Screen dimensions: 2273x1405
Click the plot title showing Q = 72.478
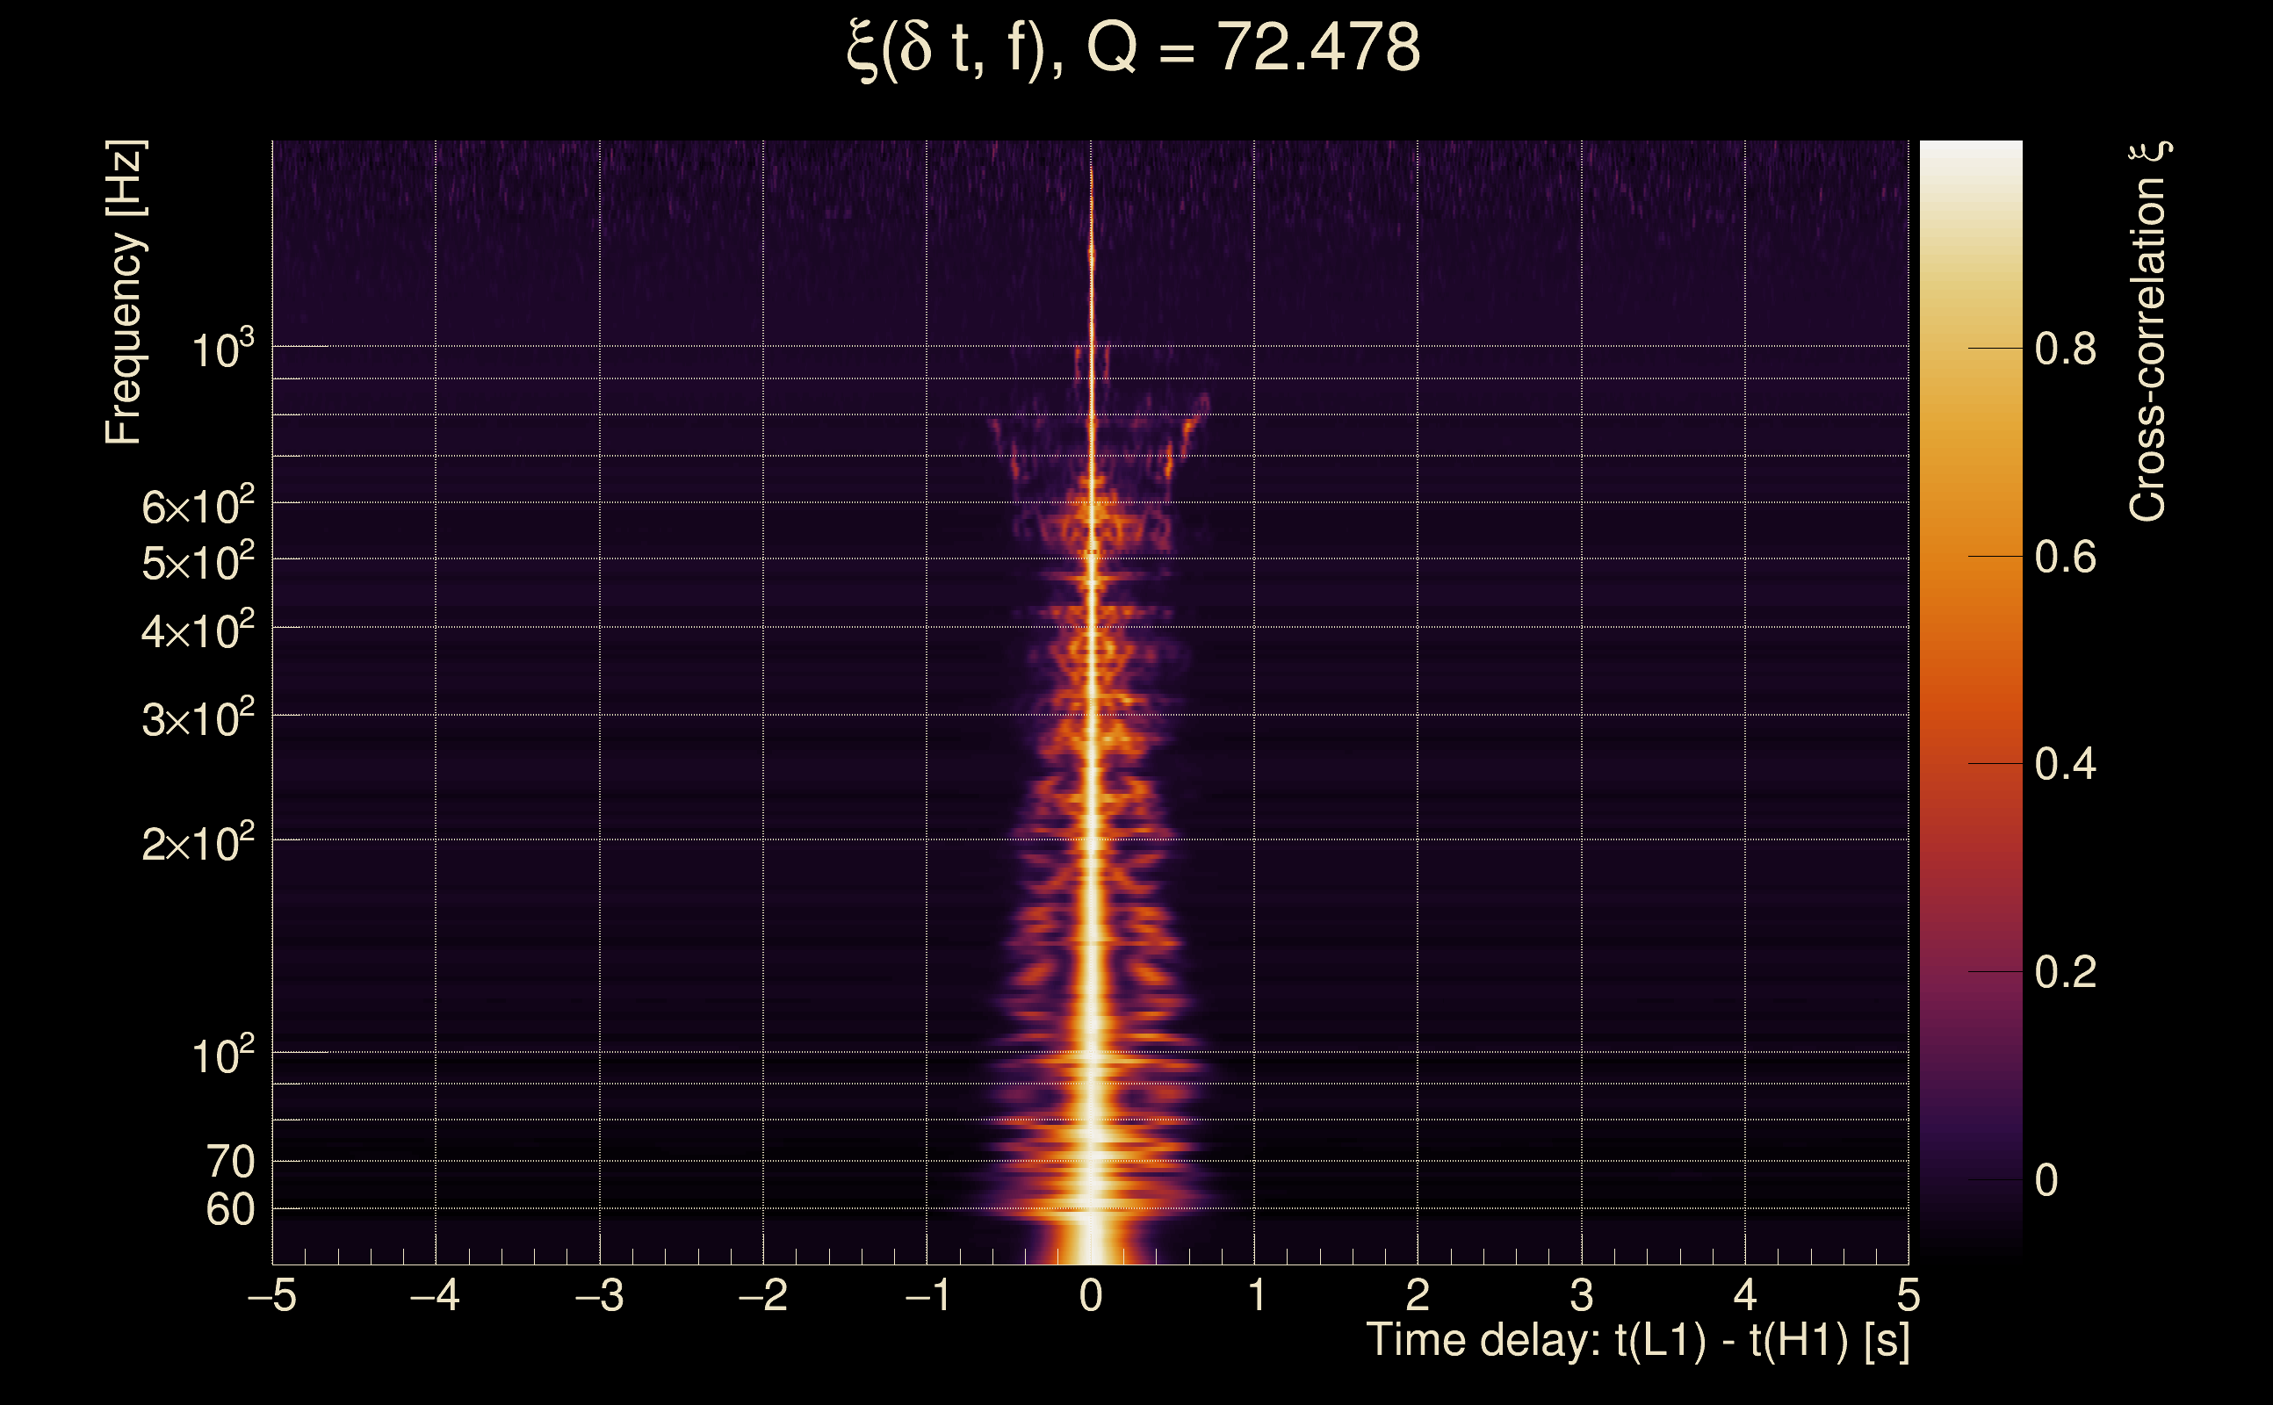click(x=1134, y=48)
